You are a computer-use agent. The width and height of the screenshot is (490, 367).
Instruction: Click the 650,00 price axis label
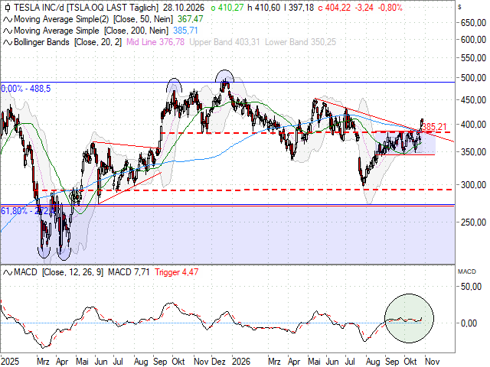[x=473, y=23]
